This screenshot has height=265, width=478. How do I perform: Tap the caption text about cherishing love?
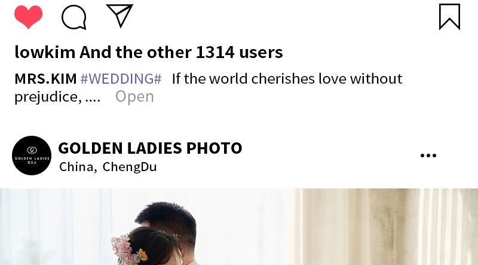[287, 79]
